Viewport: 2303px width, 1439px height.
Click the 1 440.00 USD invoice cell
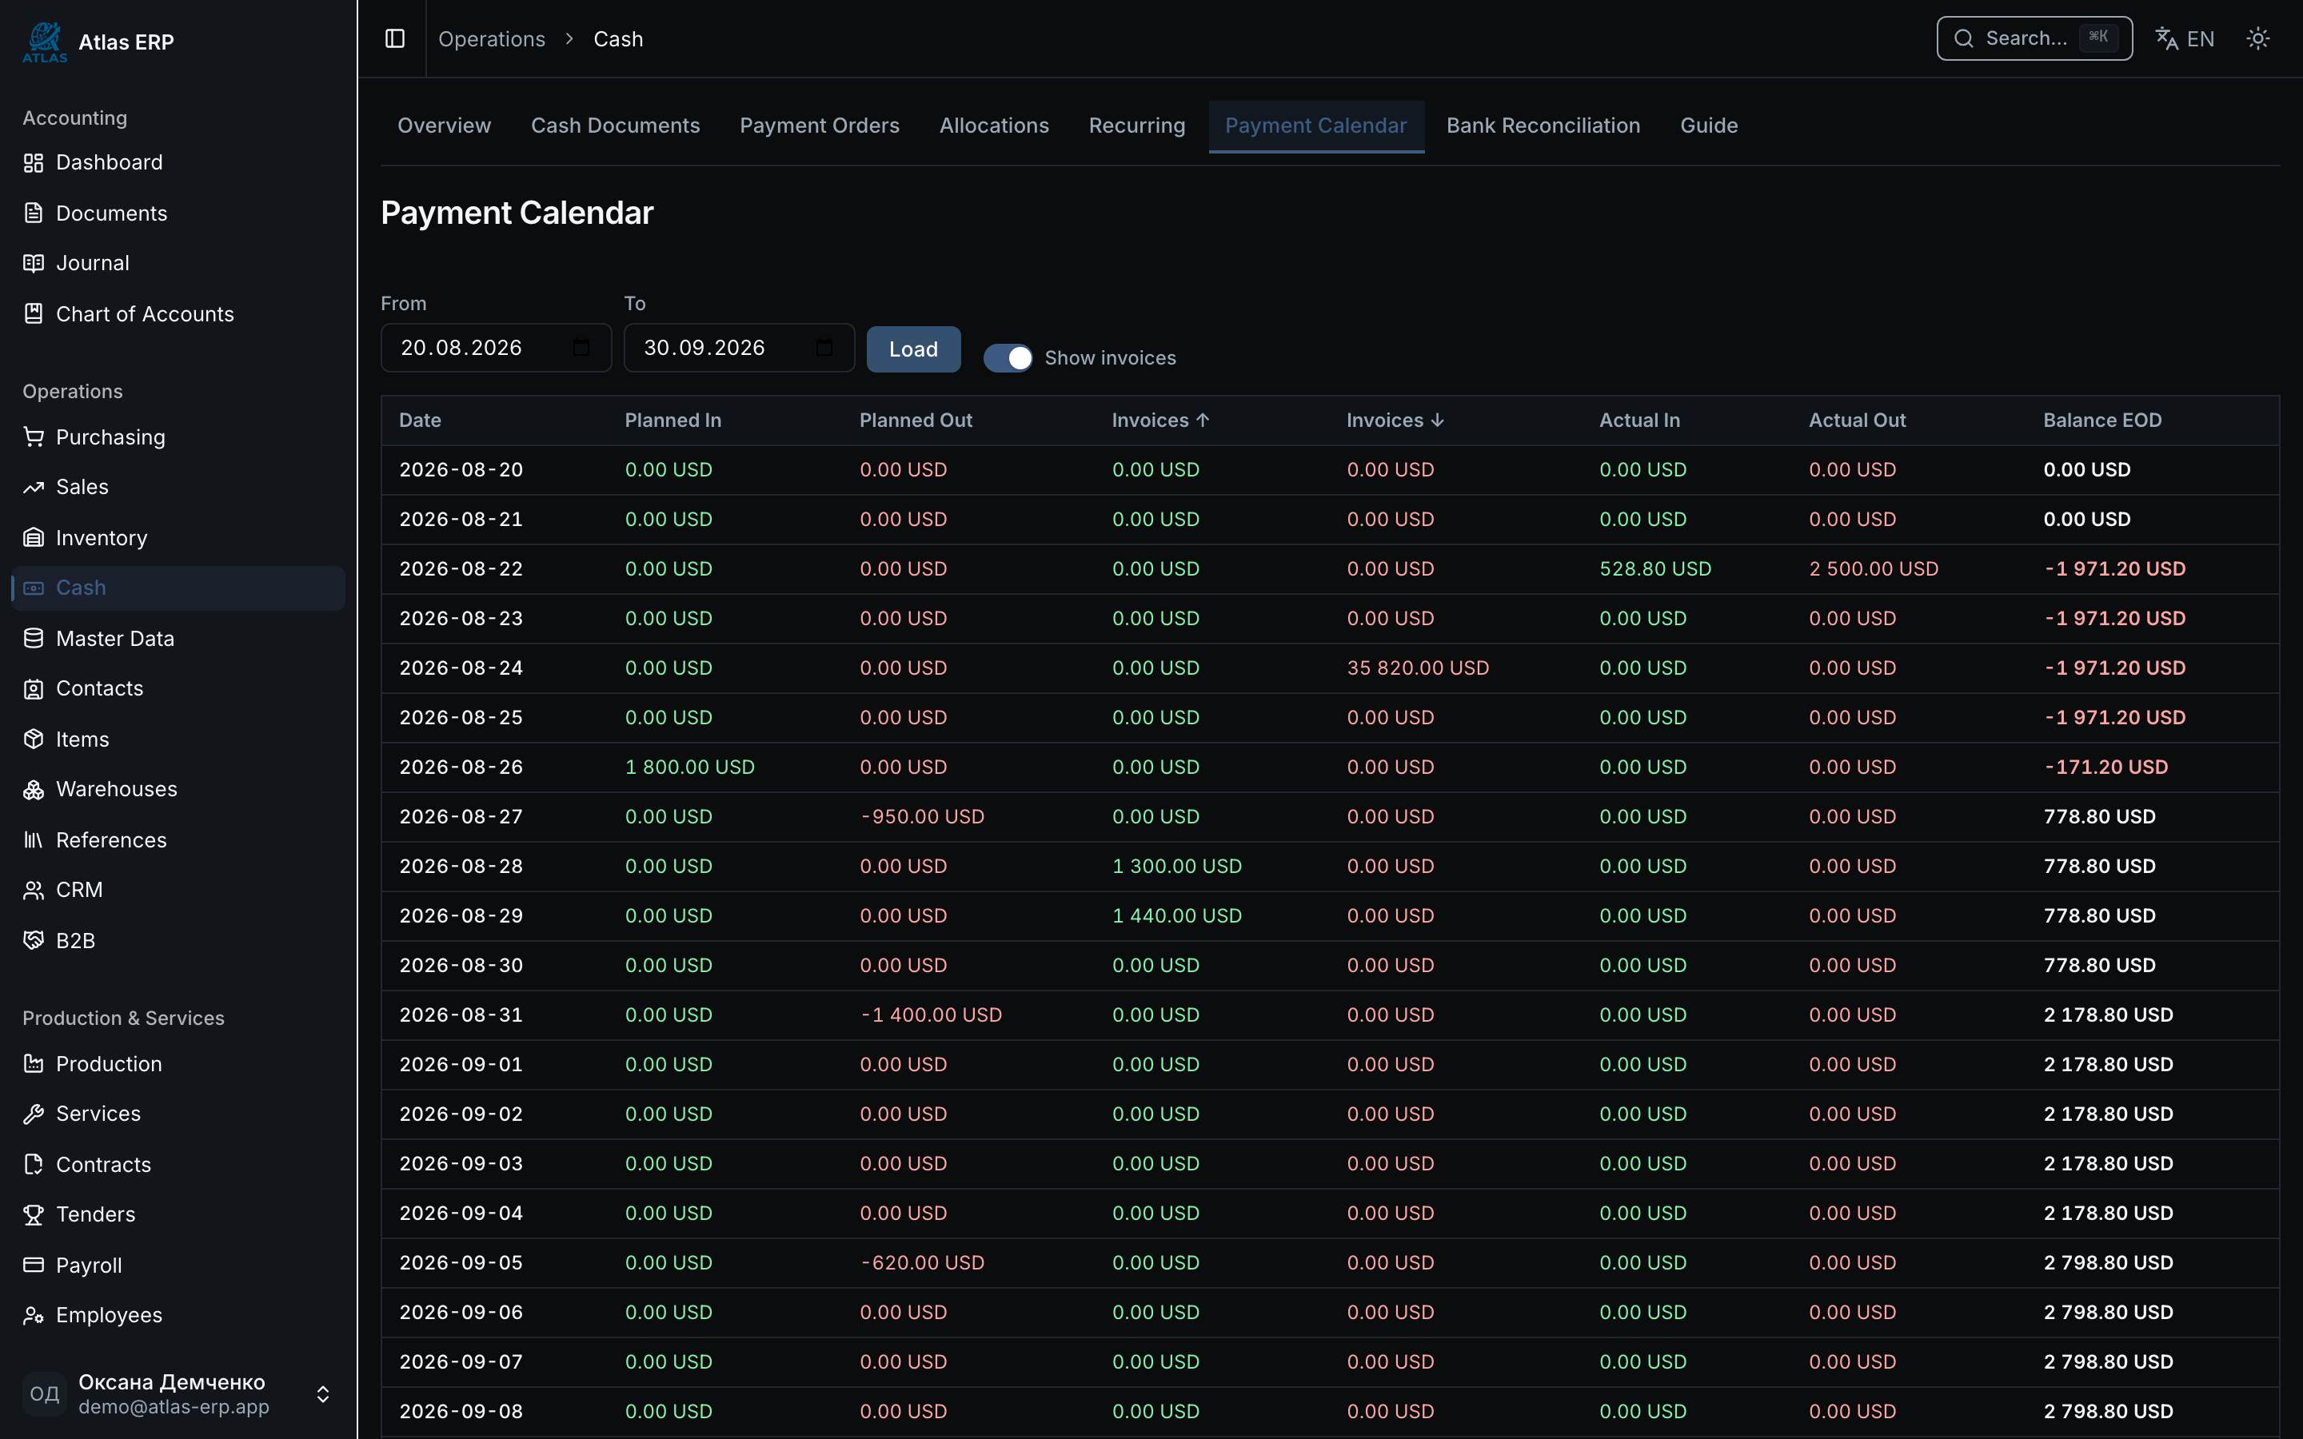pyautogui.click(x=1177, y=915)
